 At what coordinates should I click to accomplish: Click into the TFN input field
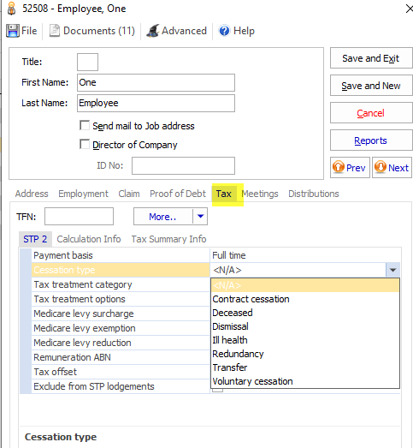[x=79, y=217]
